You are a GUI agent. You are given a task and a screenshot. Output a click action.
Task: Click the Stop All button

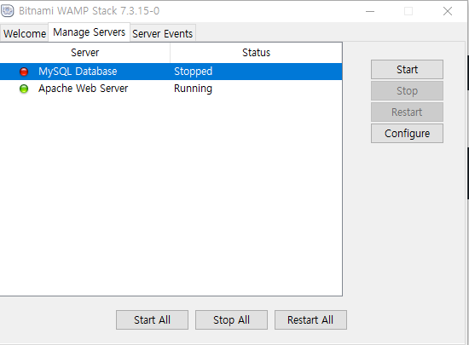pyautogui.click(x=231, y=320)
